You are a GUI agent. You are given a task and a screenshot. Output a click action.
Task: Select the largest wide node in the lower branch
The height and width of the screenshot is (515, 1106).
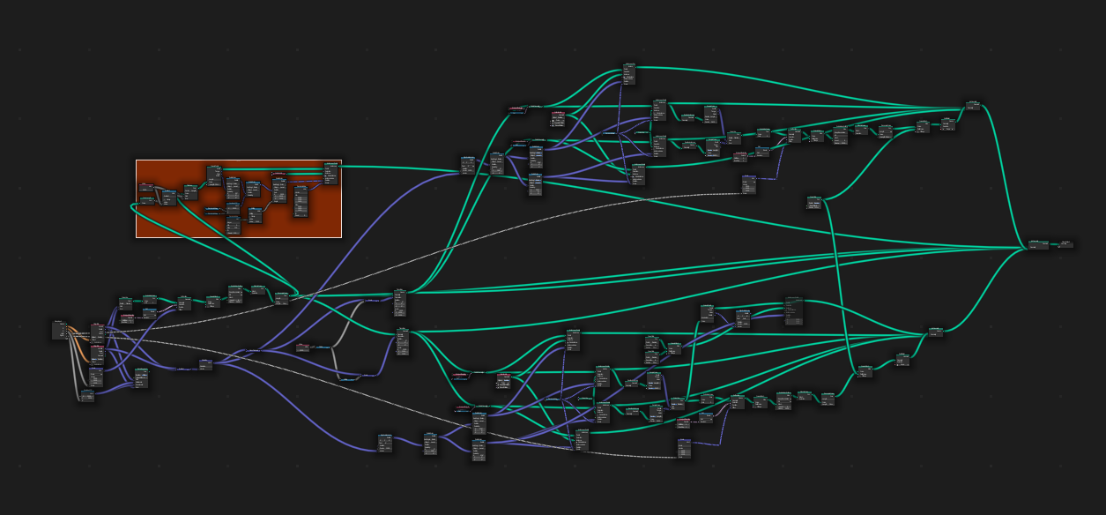tap(794, 311)
